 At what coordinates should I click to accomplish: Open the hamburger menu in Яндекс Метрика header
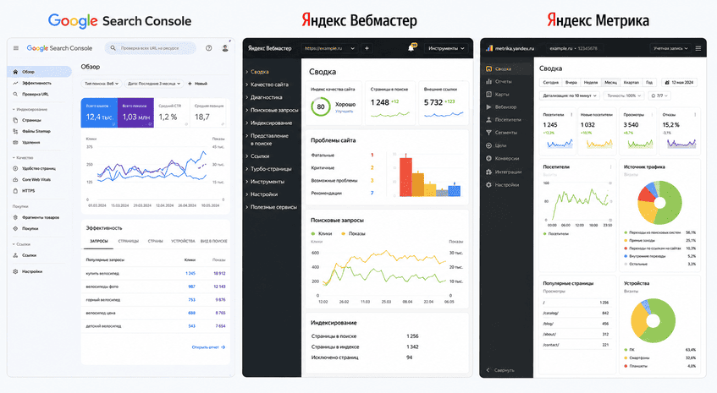[x=698, y=48]
